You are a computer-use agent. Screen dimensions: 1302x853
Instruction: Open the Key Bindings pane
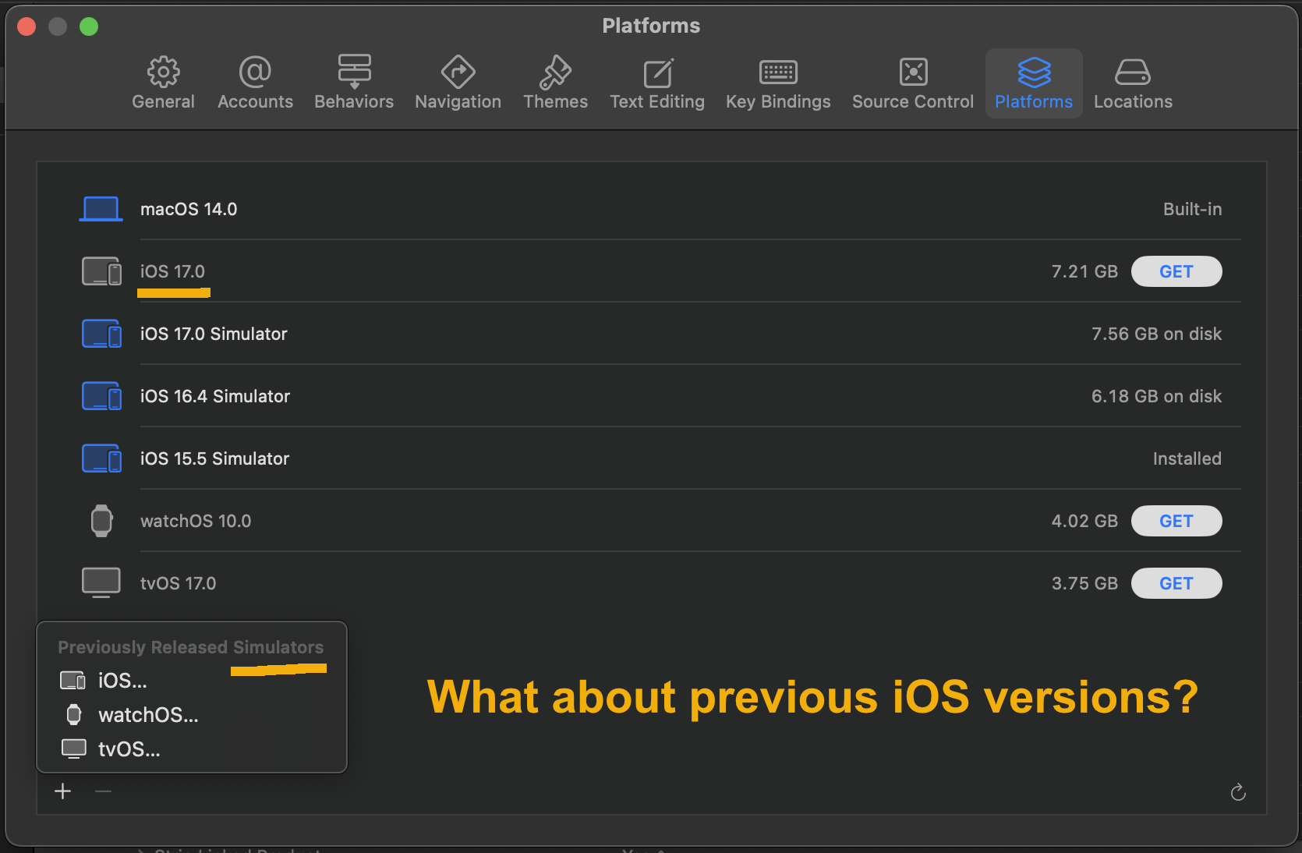coord(777,82)
